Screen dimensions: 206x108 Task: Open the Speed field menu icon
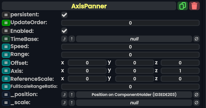6,47
